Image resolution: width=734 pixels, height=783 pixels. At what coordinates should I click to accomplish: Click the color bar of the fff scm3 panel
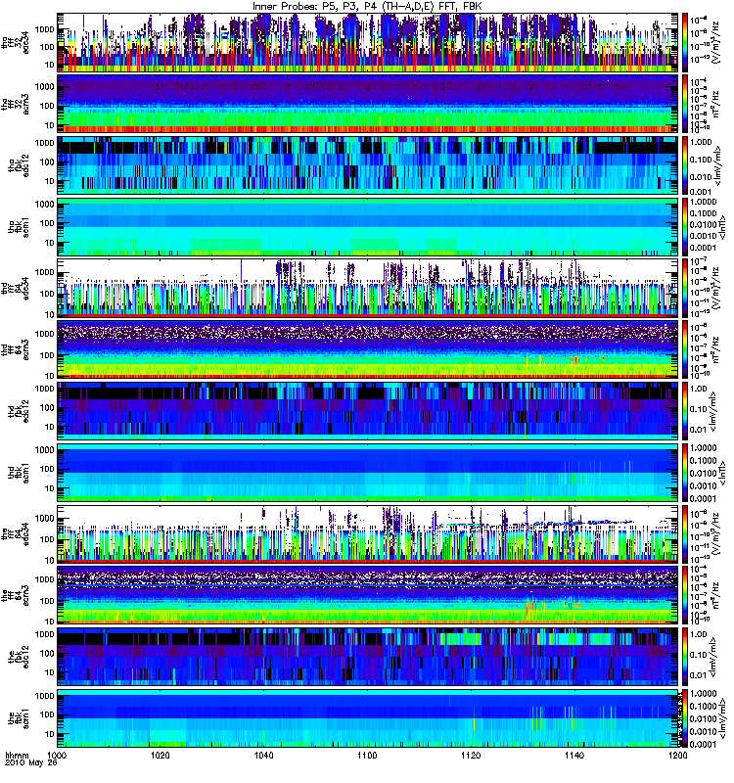[x=685, y=594]
